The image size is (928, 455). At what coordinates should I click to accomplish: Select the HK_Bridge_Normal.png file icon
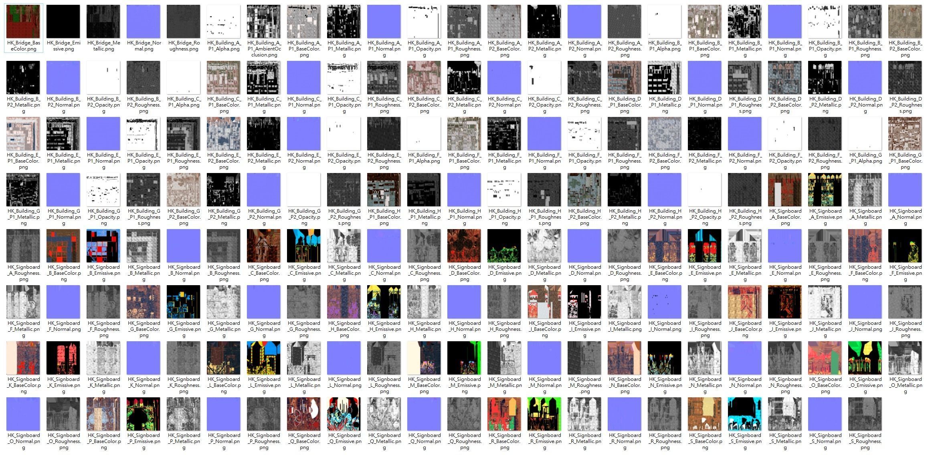(x=144, y=22)
